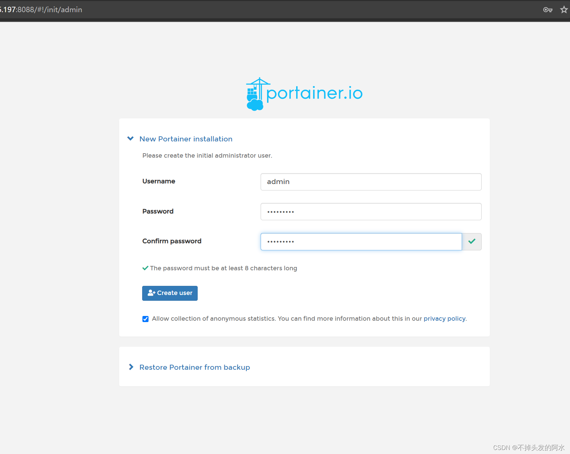Open the privacy policy link
This screenshot has height=454, width=570.
click(444, 319)
